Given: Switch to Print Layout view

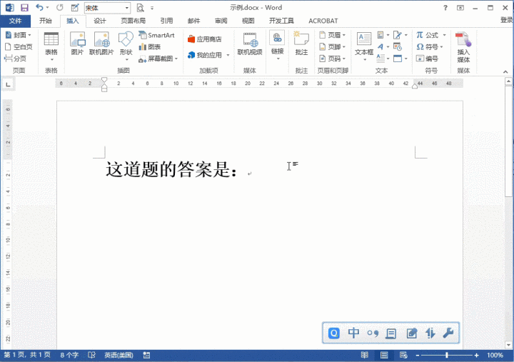Looking at the screenshot, I should (x=384, y=355).
